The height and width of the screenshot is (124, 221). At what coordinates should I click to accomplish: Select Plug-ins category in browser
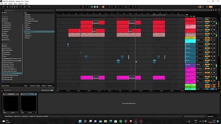click(x=6, y=31)
